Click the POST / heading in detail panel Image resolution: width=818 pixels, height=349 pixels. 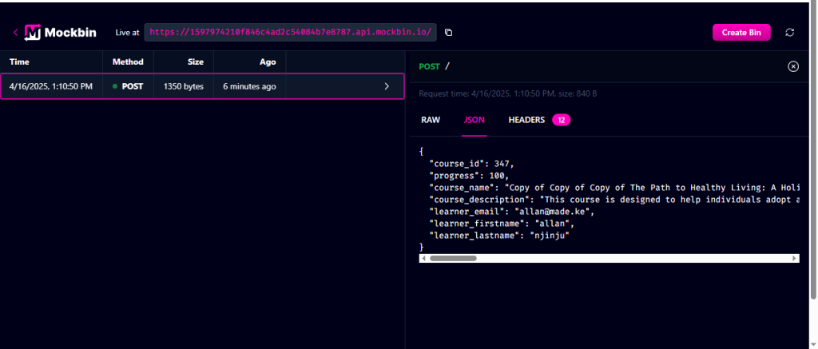pyautogui.click(x=434, y=66)
